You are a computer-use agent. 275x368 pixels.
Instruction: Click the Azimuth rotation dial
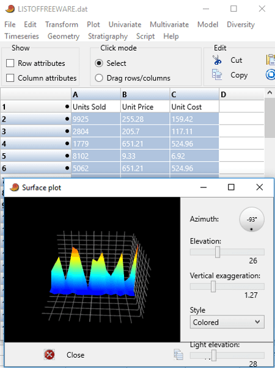tap(252, 220)
